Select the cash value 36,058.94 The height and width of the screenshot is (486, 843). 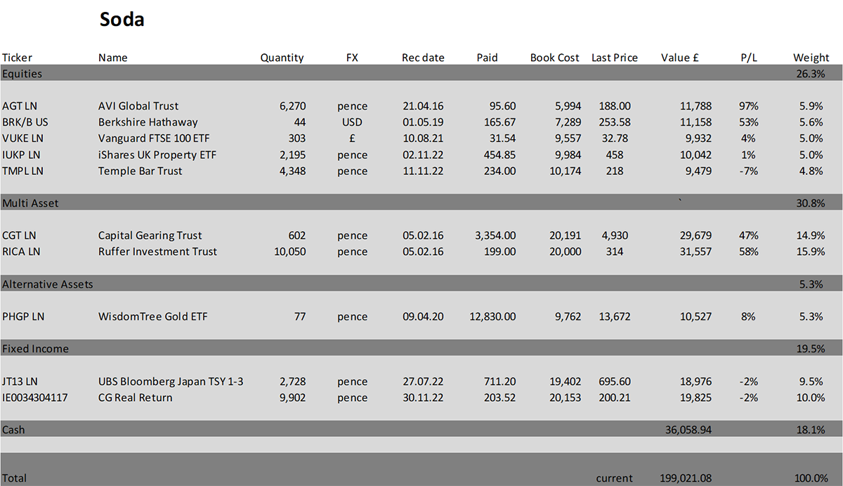tap(688, 429)
